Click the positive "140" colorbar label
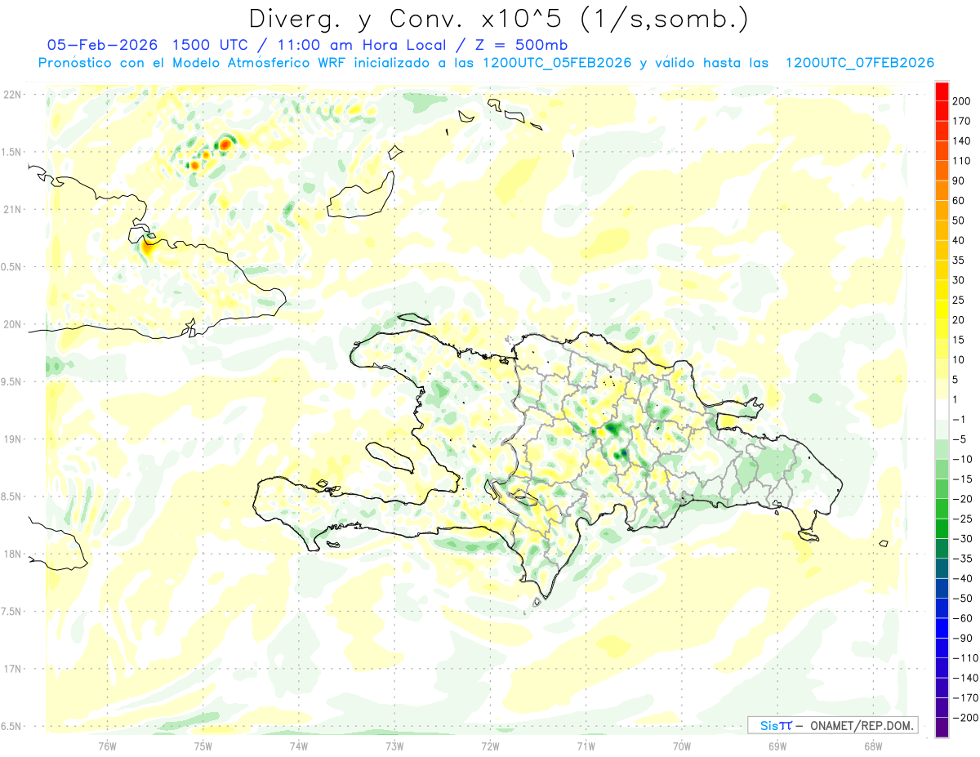Viewport: 980px width, 757px height. point(962,141)
